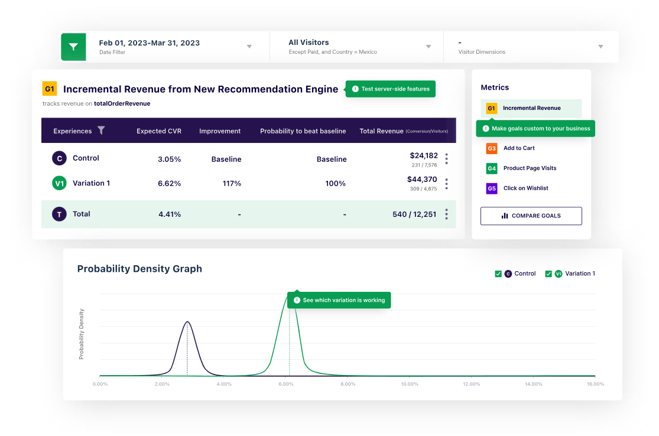Select the Product Page Visits metric
This screenshot has width=659, height=436.
(530, 168)
